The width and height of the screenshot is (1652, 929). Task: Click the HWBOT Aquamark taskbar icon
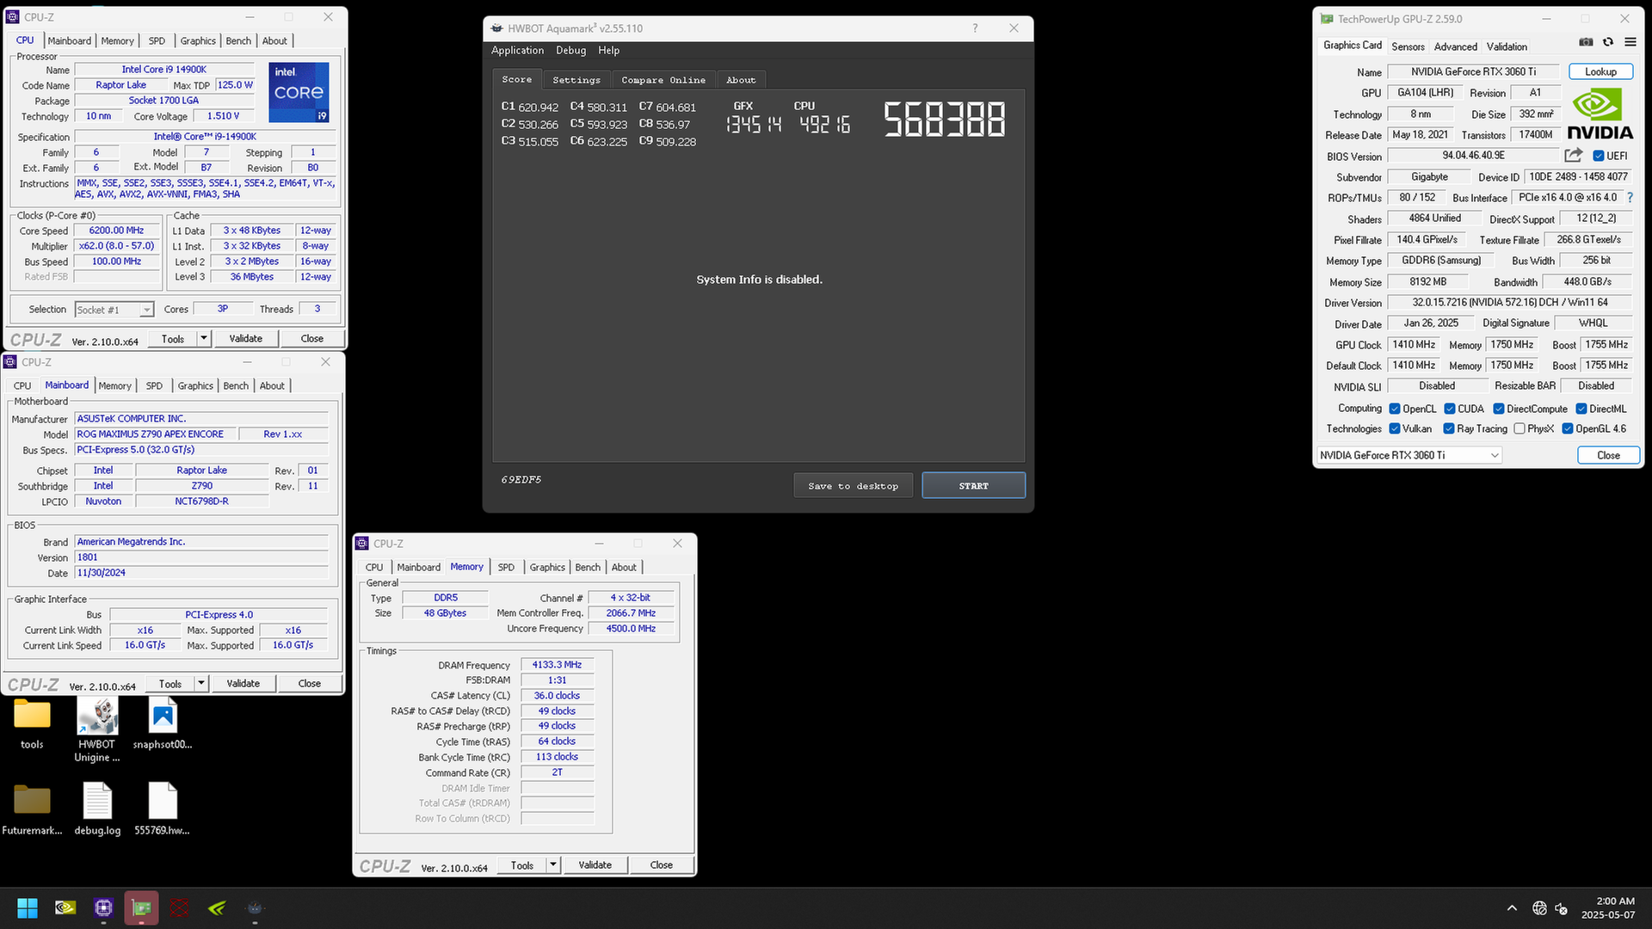(x=255, y=907)
